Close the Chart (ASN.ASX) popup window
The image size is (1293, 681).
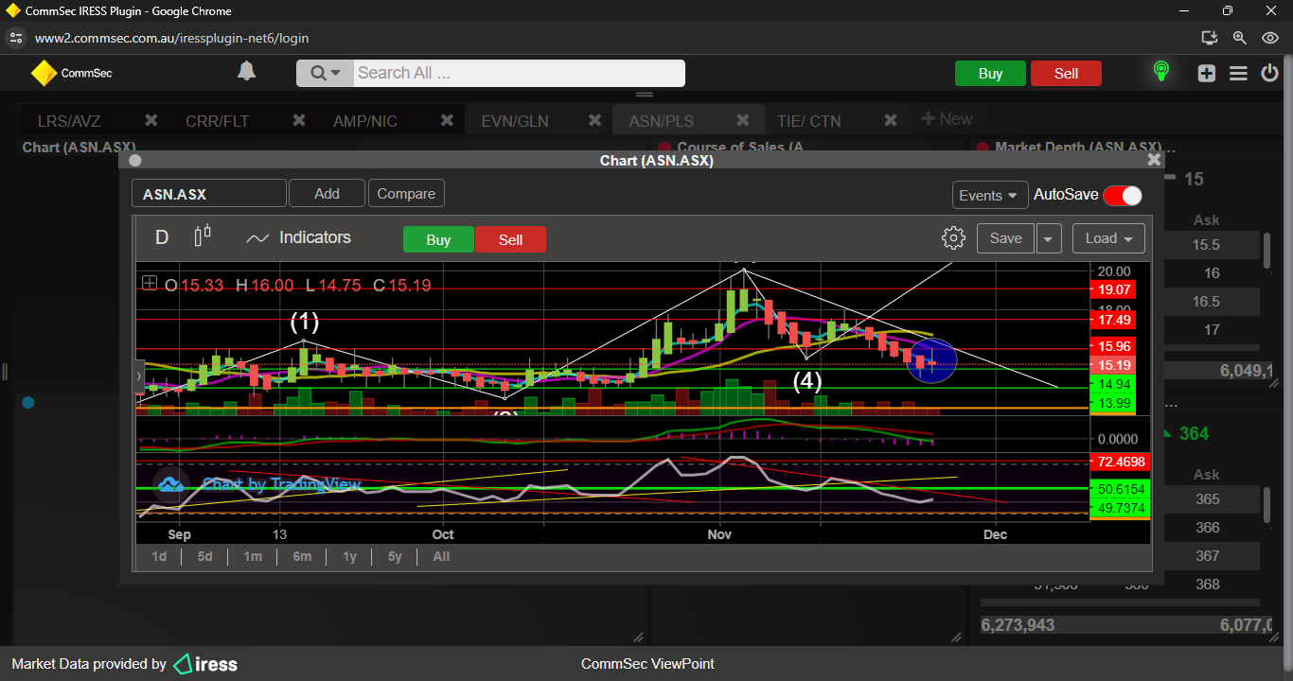click(x=1154, y=160)
